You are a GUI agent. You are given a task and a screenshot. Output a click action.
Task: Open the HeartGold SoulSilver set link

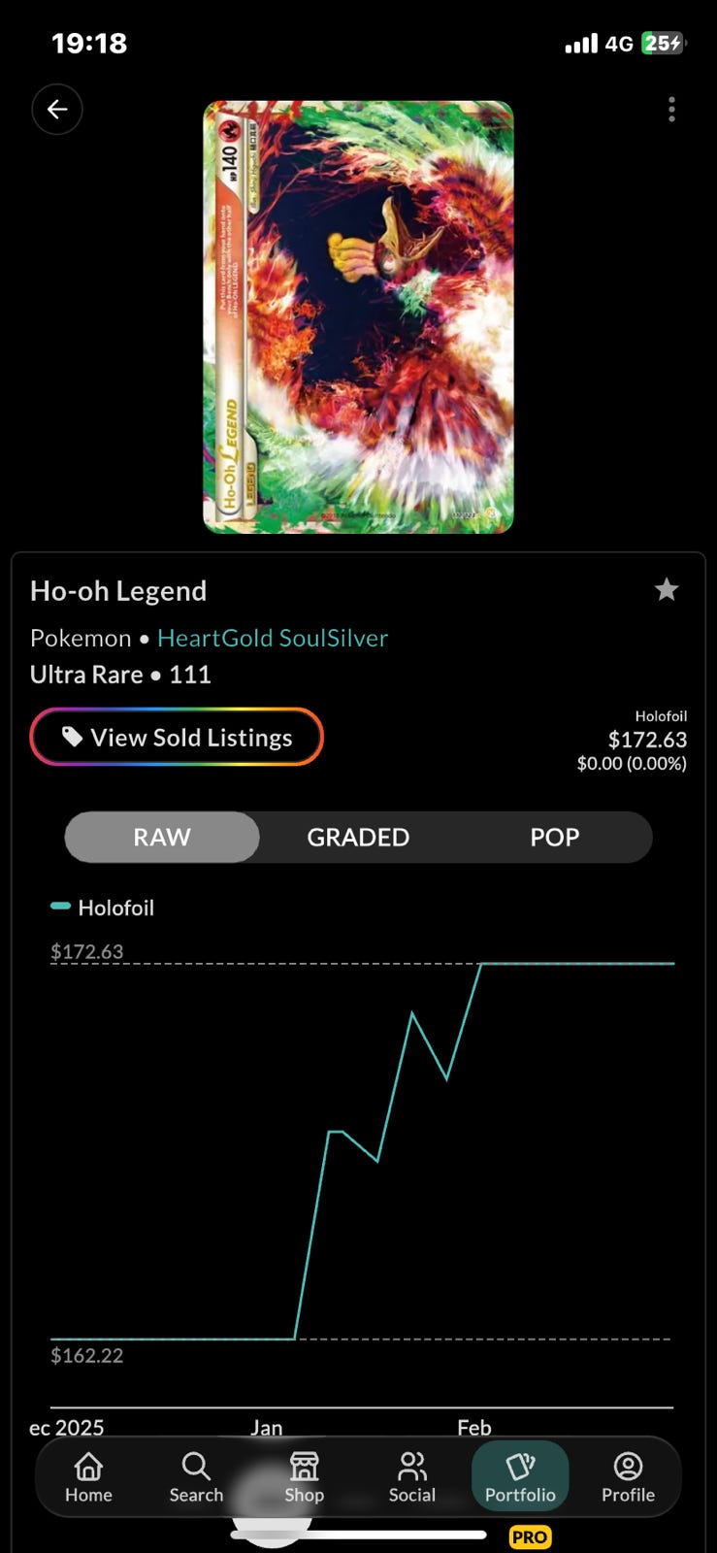click(273, 638)
